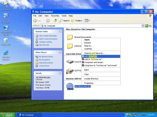The width and height of the screenshot is (157, 117).
Task: Open the File menu
Action: click(x=35, y=16)
